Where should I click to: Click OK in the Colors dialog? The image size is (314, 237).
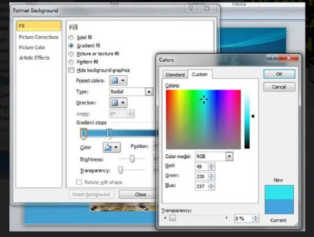279,74
